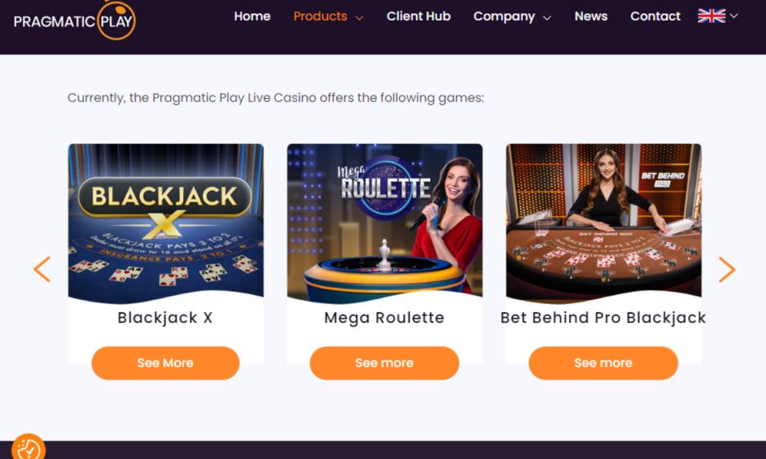Go to previous carousel slide arrow

click(42, 269)
